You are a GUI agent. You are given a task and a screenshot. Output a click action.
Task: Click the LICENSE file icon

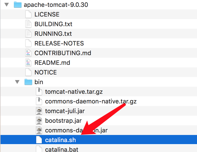click(x=28, y=14)
